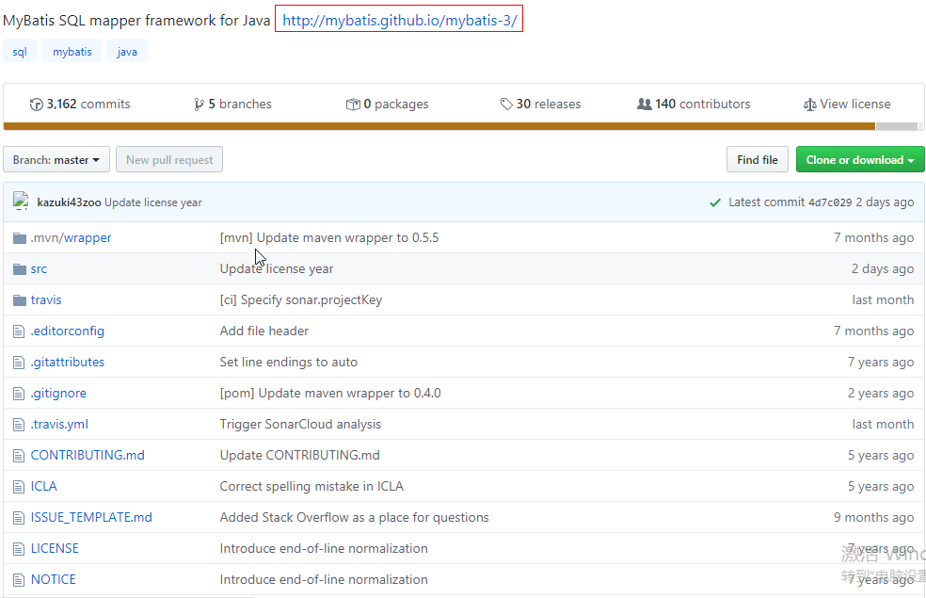The height and width of the screenshot is (598, 926).
Task: Open the Clone or download dropdown
Action: click(860, 159)
